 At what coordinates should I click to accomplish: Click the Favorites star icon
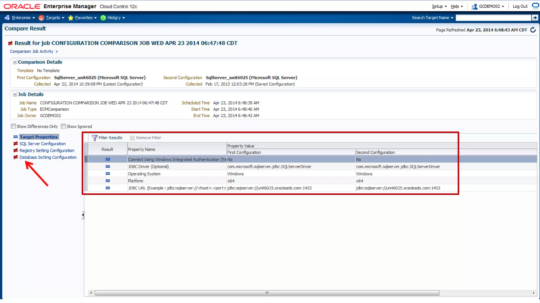(71, 18)
